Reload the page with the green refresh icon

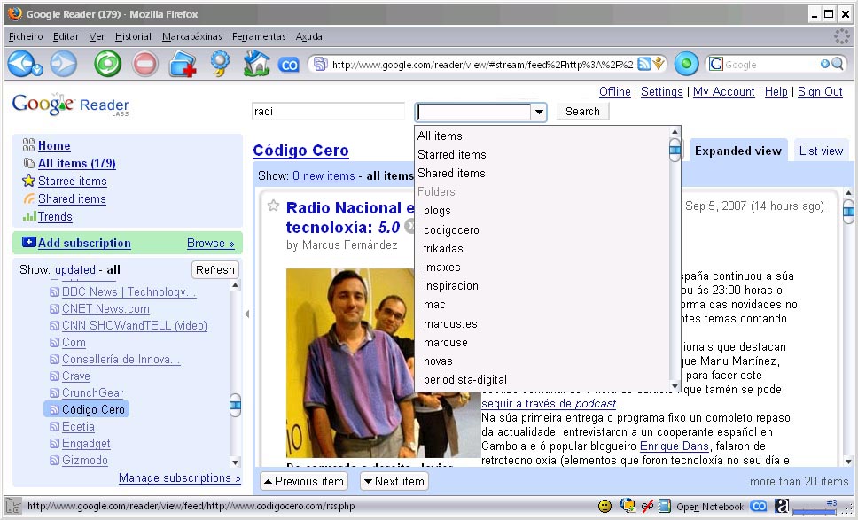[x=108, y=64]
